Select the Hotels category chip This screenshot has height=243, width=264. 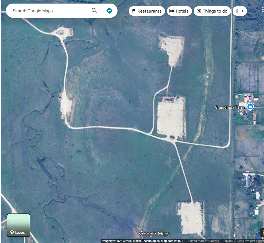tap(179, 11)
